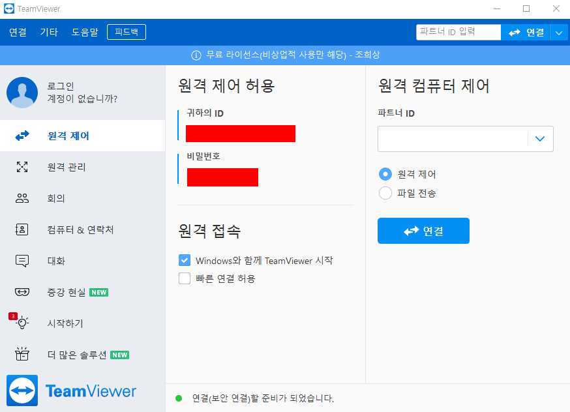Toggle Windows와 함께 TeamViewer 시작 checkbox

[x=185, y=260]
